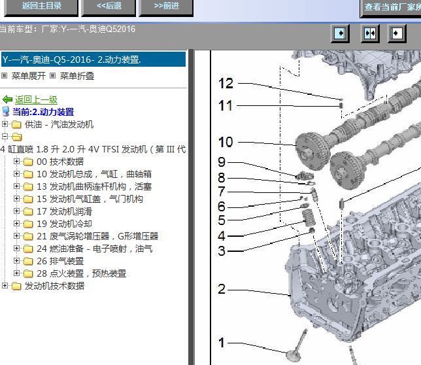
Task: Go back with the <<后退 button
Action: point(109,7)
